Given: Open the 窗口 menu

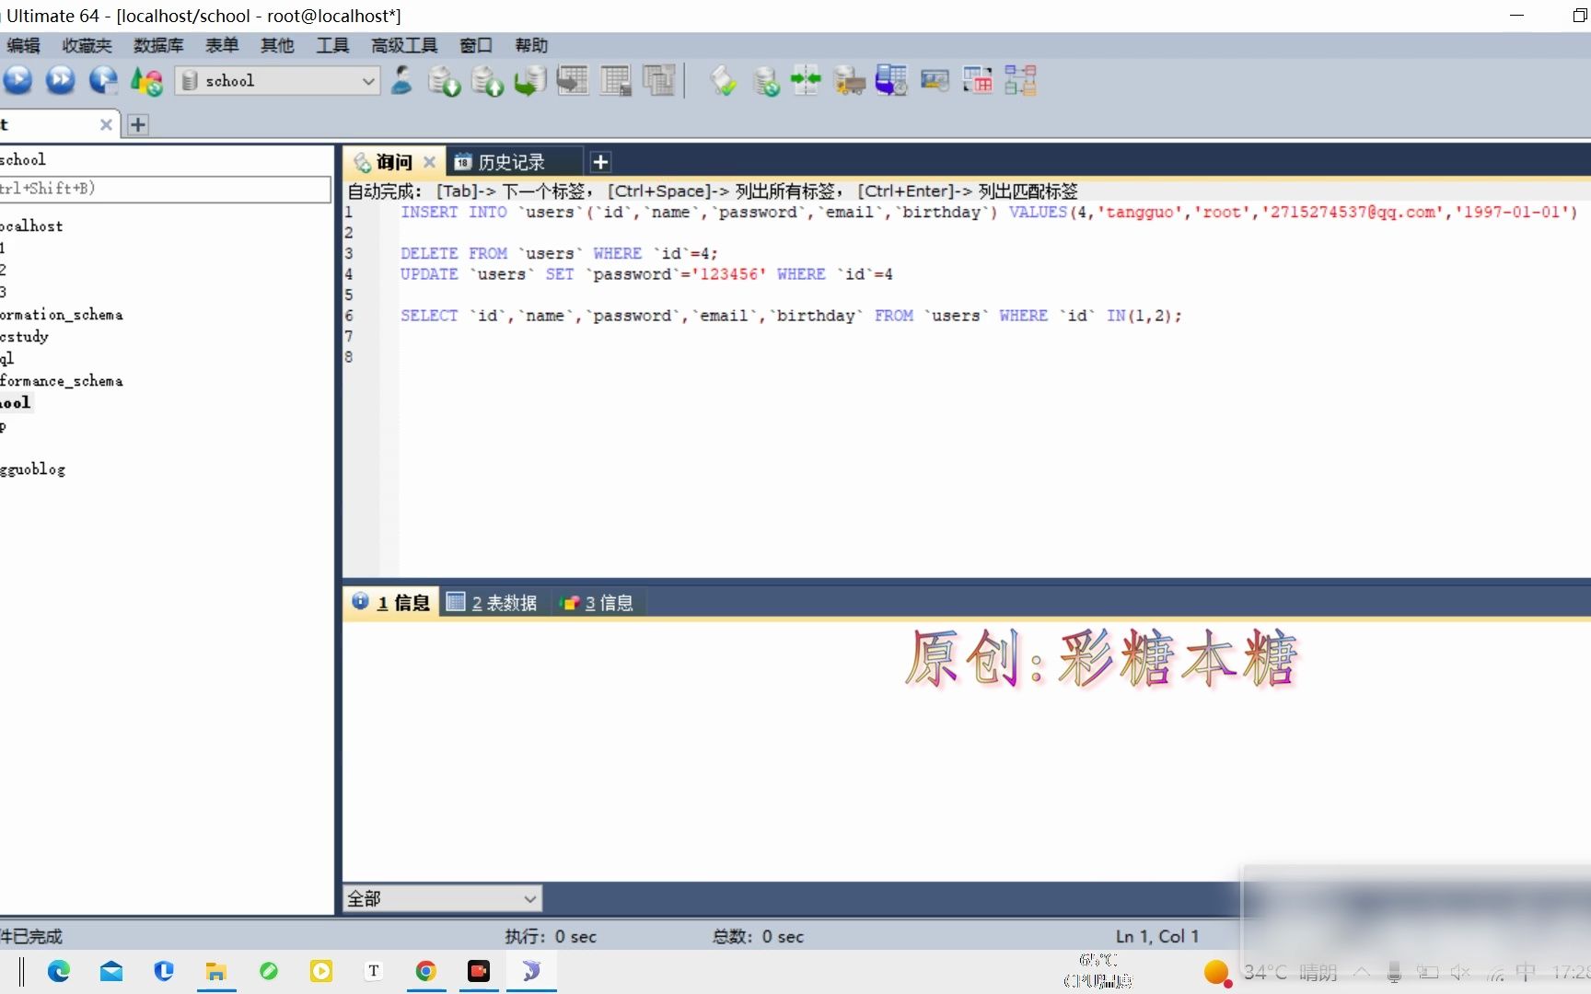Looking at the screenshot, I should (x=476, y=45).
